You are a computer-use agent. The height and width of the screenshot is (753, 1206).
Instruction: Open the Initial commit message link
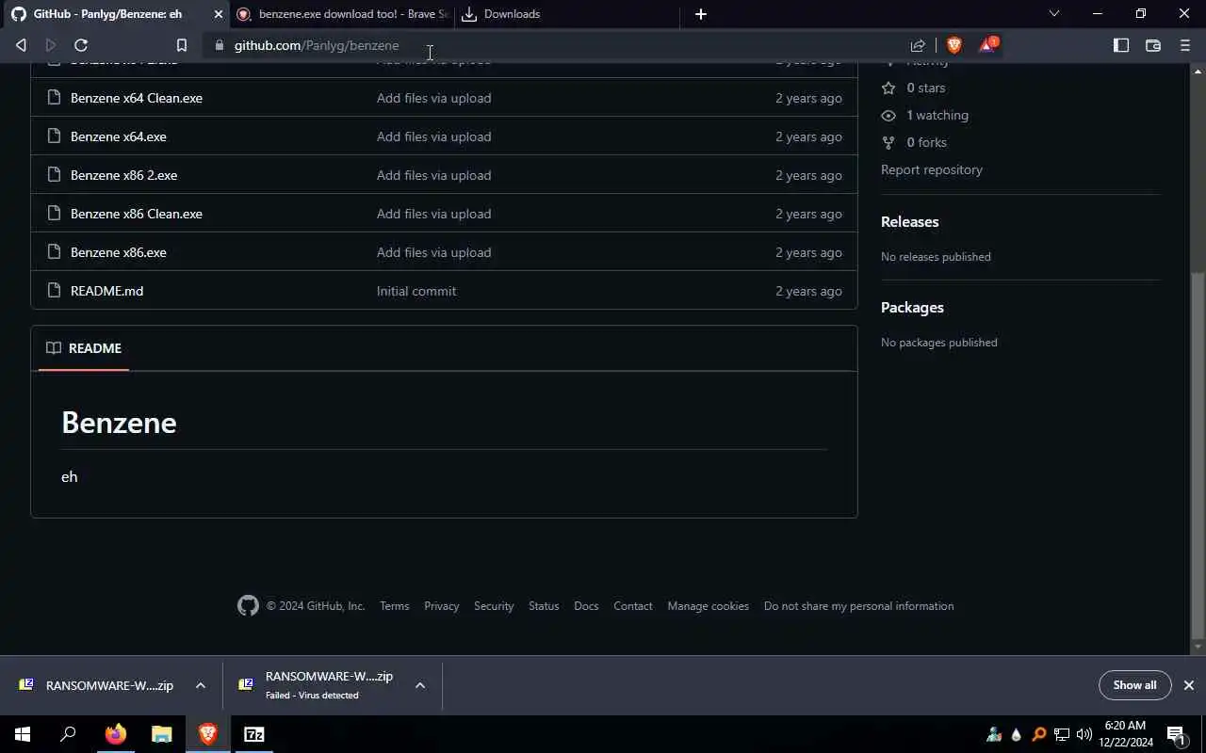[416, 291]
